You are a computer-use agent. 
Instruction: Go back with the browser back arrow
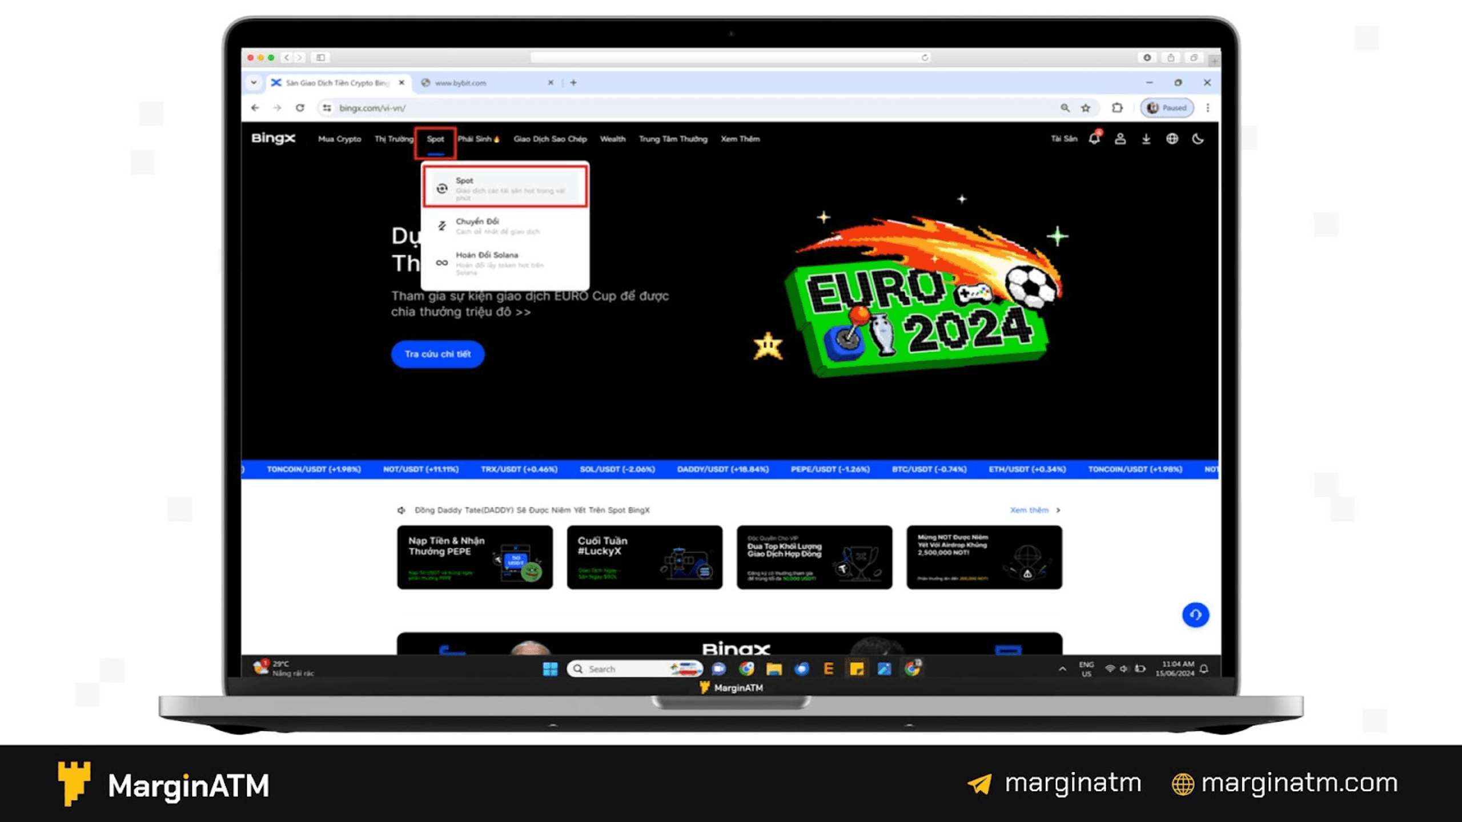point(255,108)
